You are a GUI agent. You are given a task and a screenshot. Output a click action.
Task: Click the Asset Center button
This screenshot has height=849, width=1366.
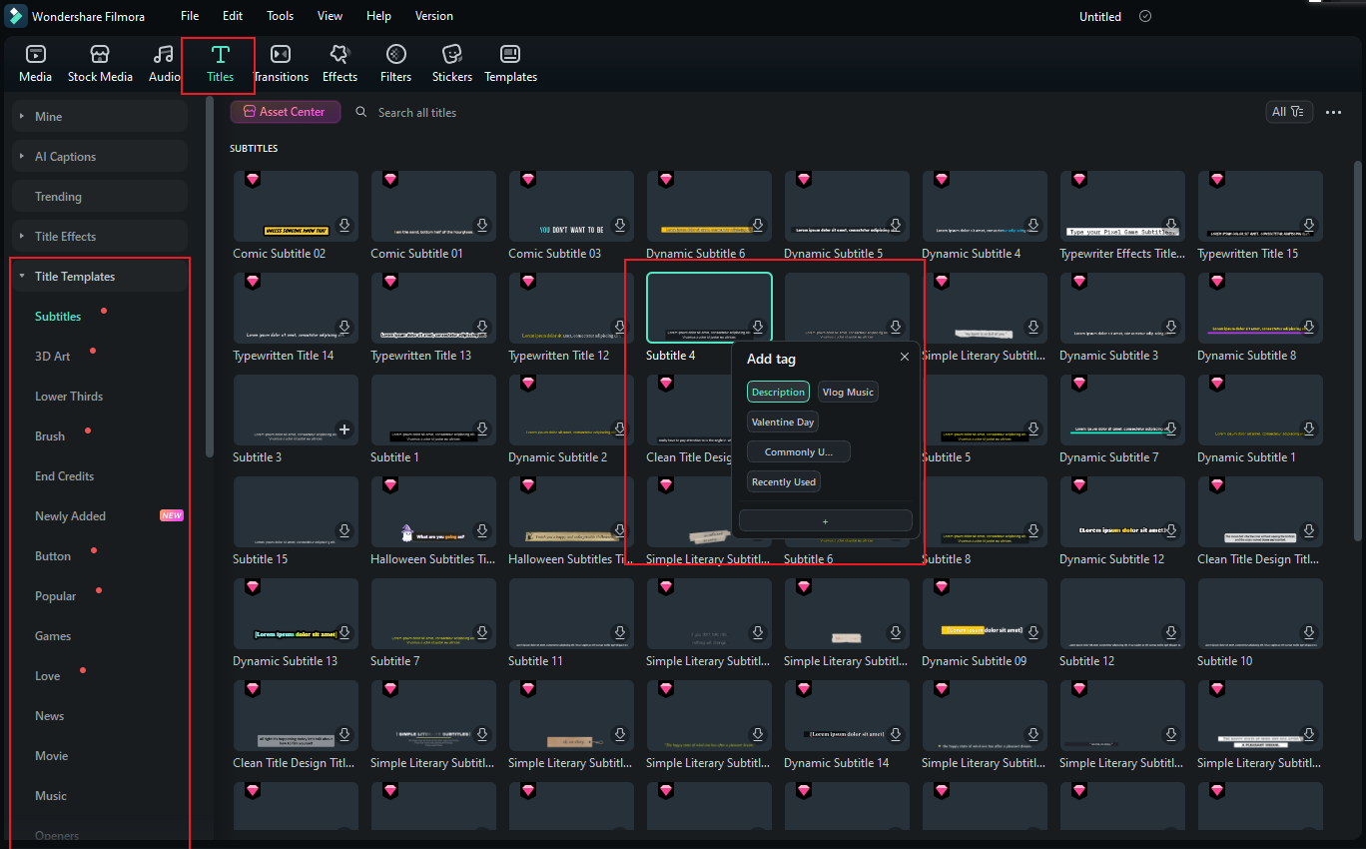coord(286,112)
